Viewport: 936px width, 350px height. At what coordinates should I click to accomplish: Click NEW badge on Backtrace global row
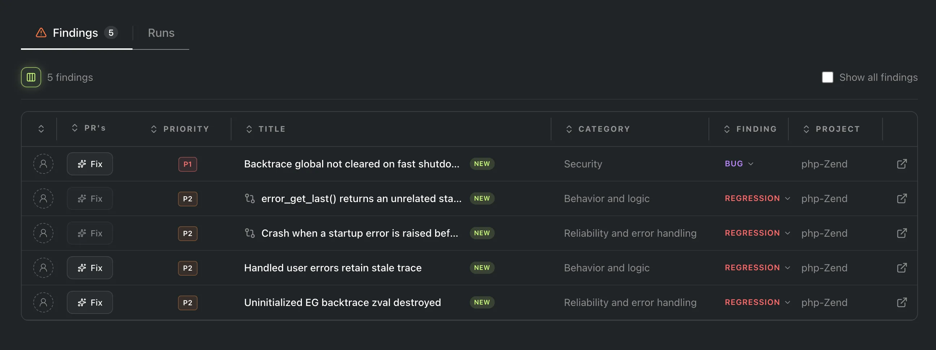click(x=482, y=164)
